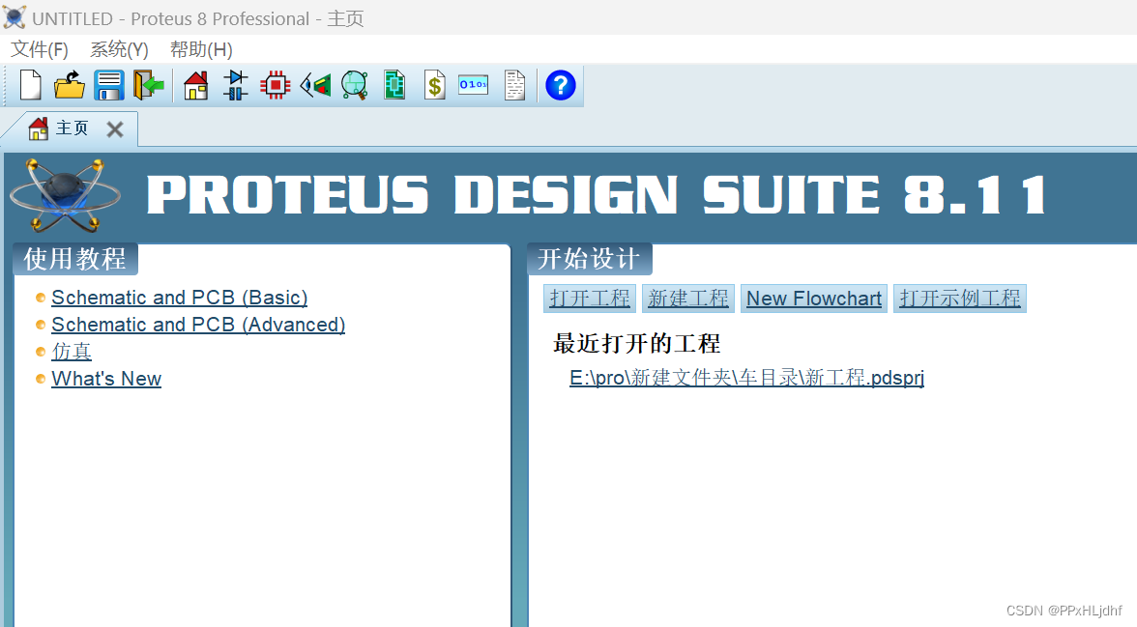Open recent project 新工程.pdsprj

click(746, 378)
